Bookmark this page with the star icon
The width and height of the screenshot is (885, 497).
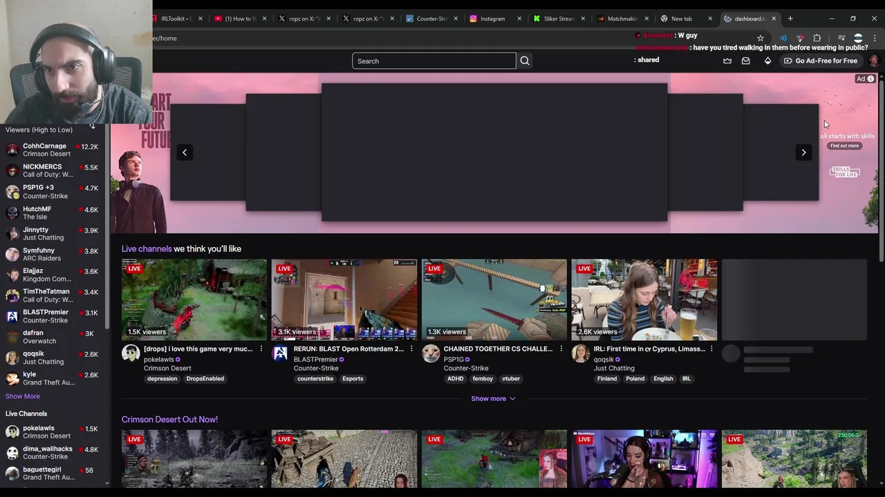point(761,38)
